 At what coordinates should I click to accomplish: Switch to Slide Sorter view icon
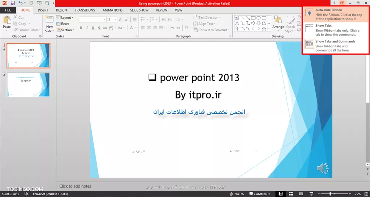click(x=291, y=194)
